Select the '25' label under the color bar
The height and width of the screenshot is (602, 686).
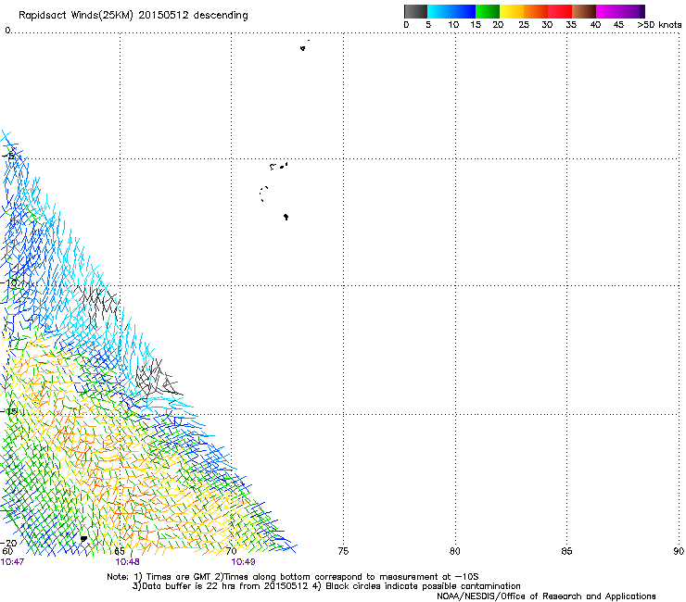pos(524,25)
